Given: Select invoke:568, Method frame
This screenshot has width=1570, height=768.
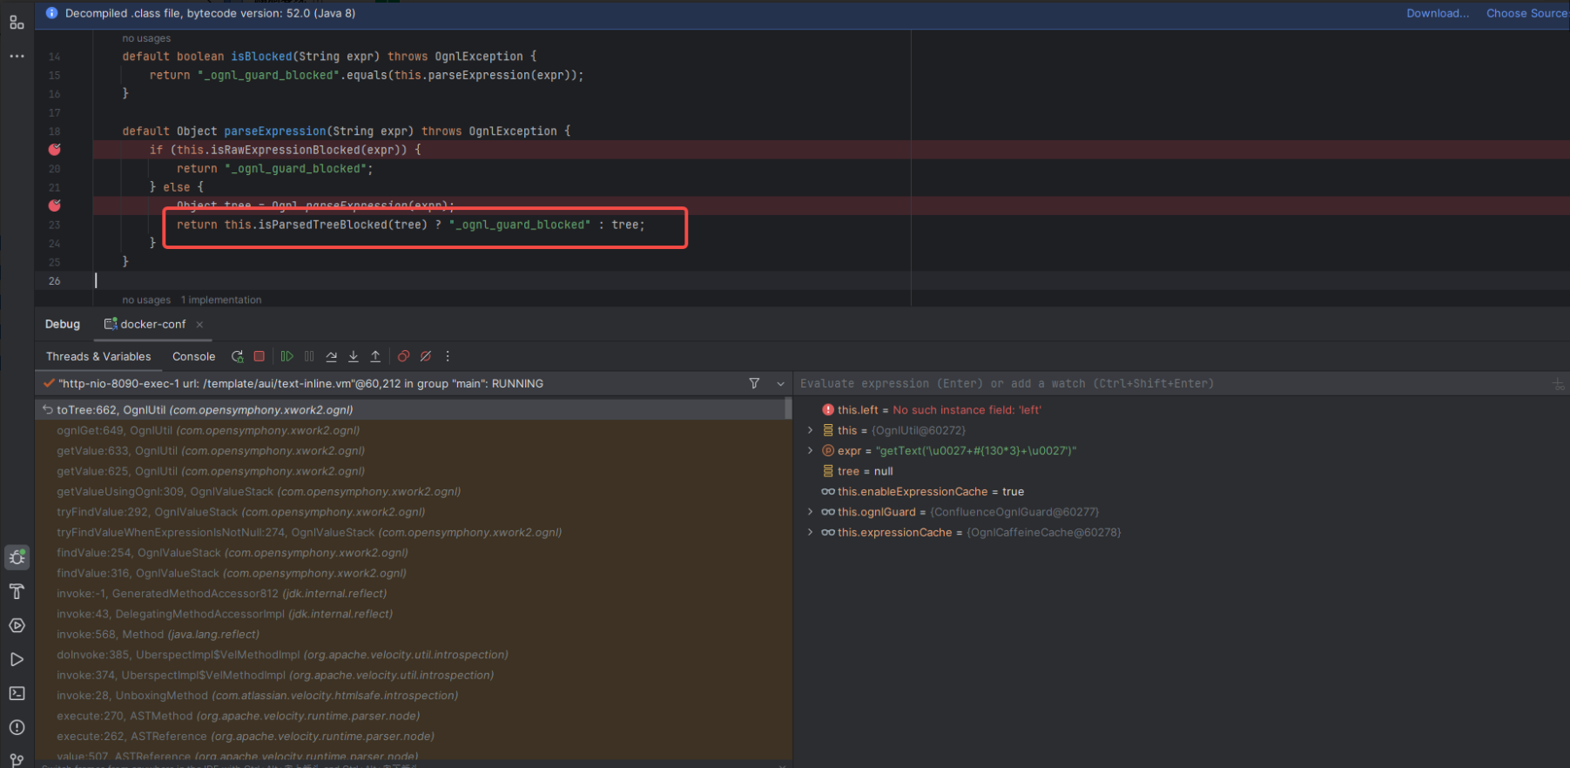Looking at the screenshot, I should (x=409, y=634).
